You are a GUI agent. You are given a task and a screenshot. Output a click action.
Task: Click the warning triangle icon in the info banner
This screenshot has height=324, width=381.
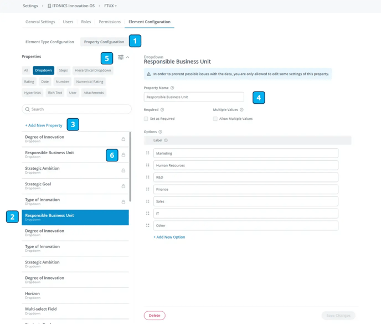click(x=149, y=74)
